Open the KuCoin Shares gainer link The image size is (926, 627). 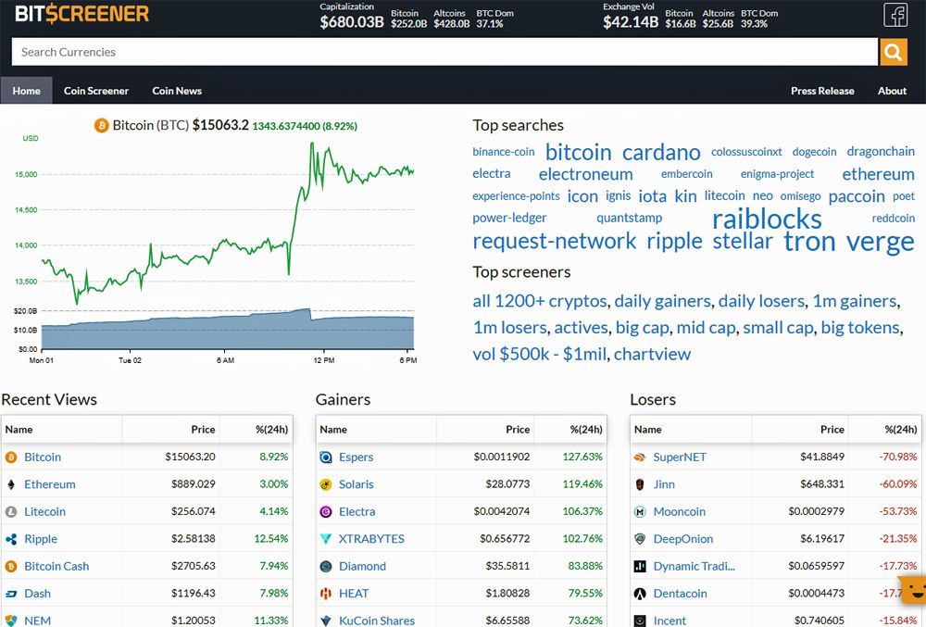point(377,621)
